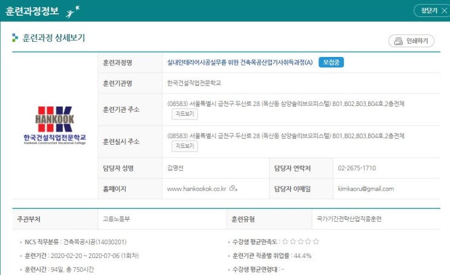Screen dimensions: 450x275
Task: Click the second satisfaction star
Action: click(x=293, y=242)
